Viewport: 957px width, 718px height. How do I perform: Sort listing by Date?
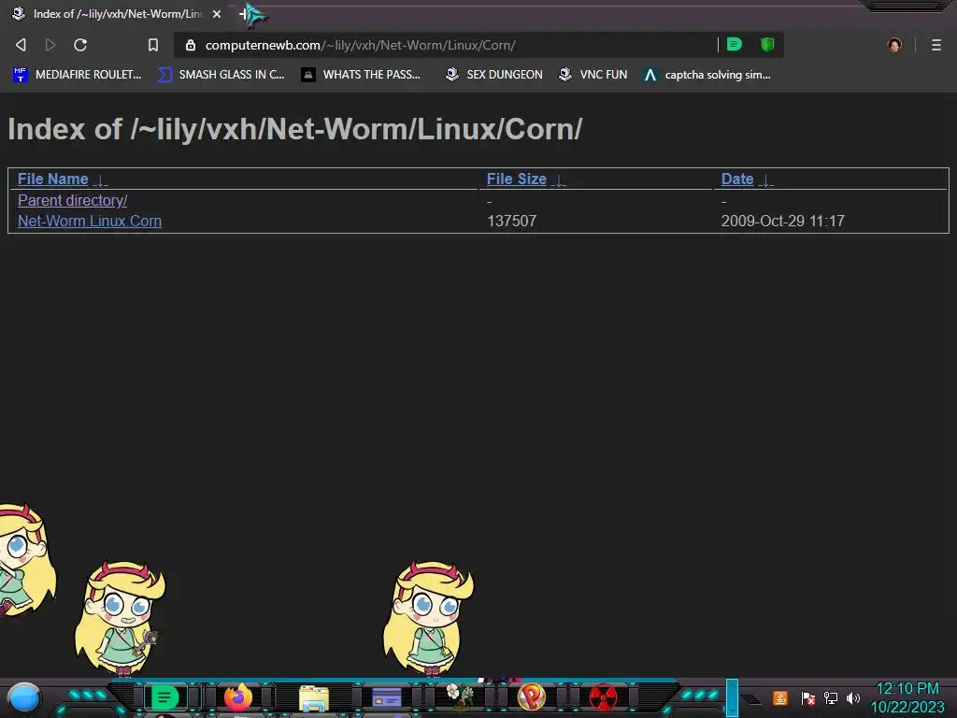737,179
